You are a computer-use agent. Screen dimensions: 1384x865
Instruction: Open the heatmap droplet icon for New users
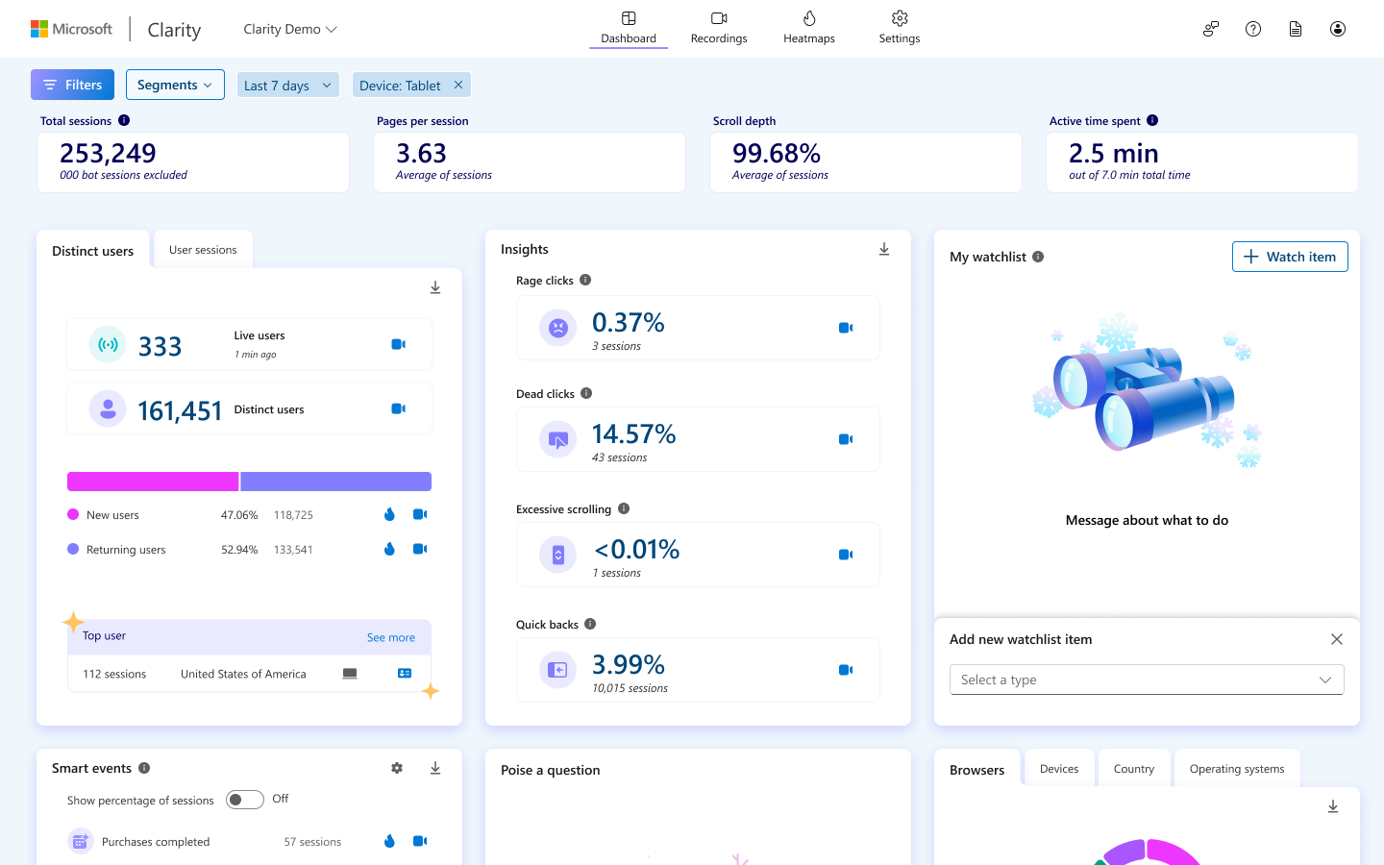pyautogui.click(x=388, y=514)
